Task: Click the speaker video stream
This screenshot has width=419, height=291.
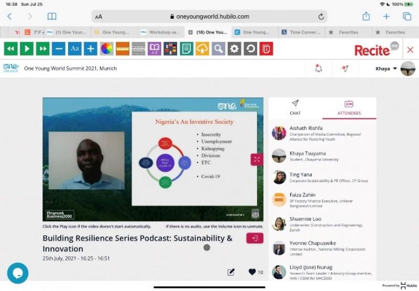Action: tap(86, 161)
